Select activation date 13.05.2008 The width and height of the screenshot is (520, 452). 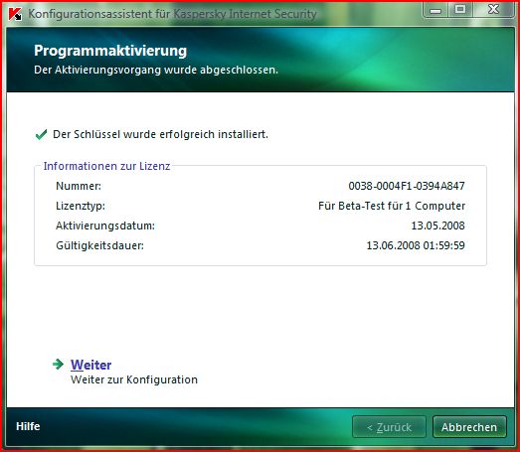pos(437,226)
